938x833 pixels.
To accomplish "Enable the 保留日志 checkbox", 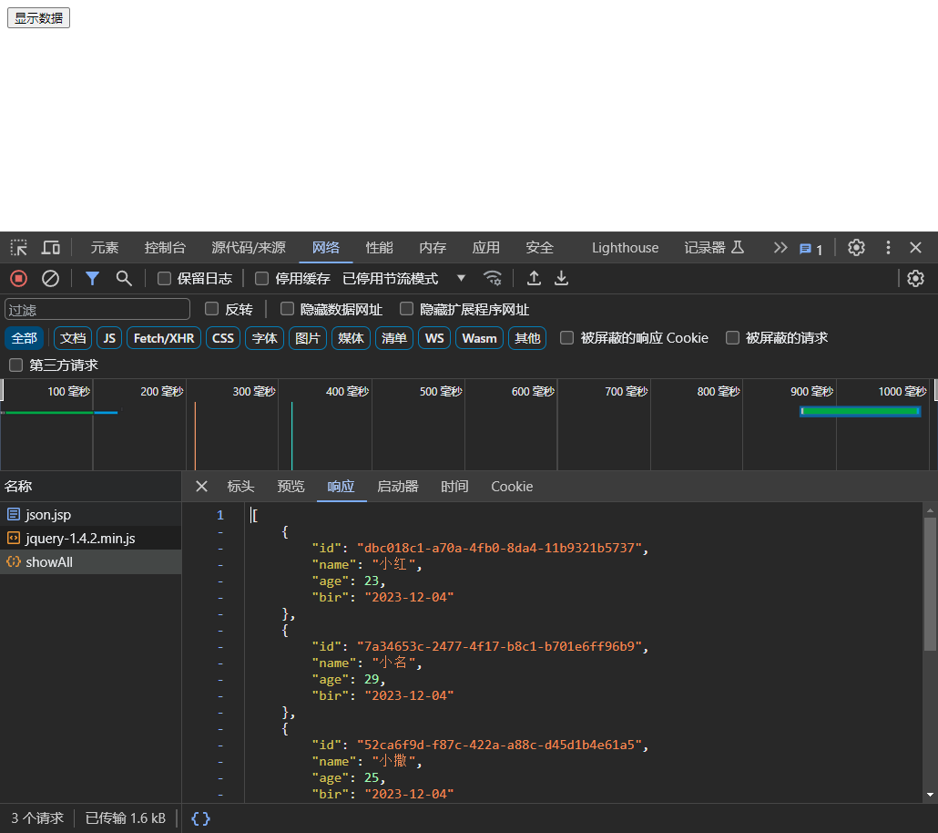I will point(164,279).
